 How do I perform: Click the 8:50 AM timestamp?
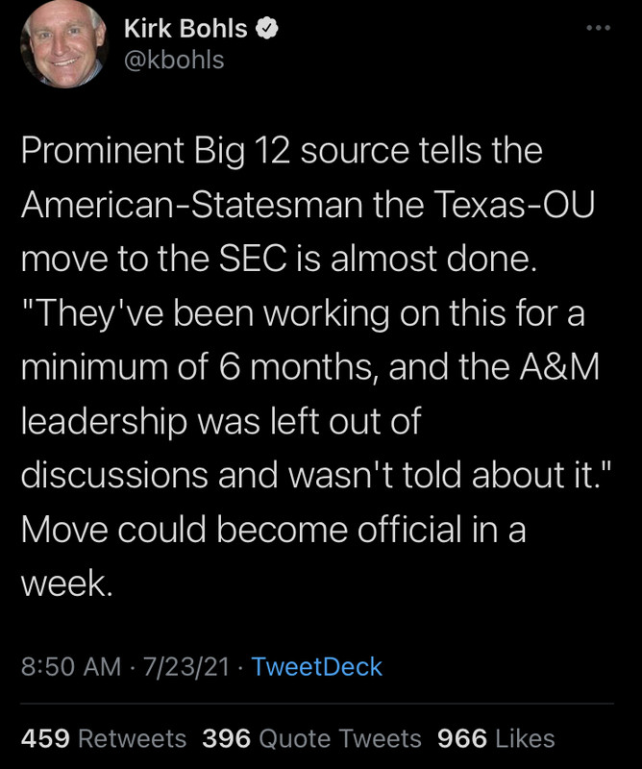(71, 666)
